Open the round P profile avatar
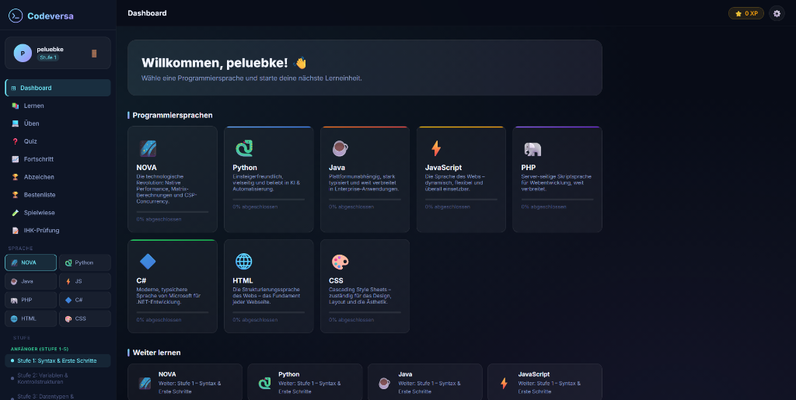The width and height of the screenshot is (796, 400). tap(23, 53)
